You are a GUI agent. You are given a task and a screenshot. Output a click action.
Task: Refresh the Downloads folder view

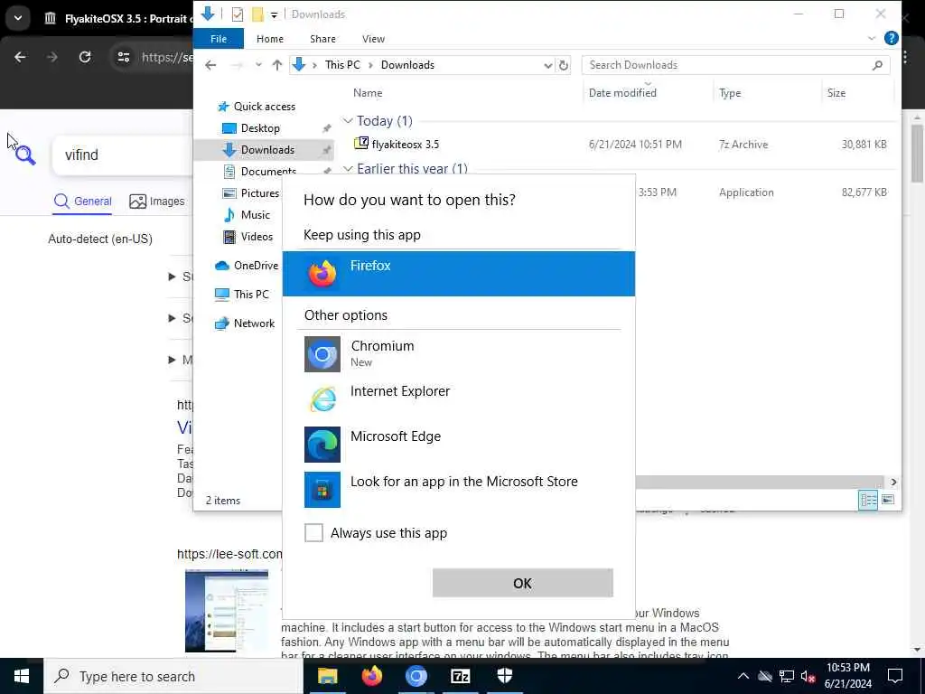pos(564,65)
